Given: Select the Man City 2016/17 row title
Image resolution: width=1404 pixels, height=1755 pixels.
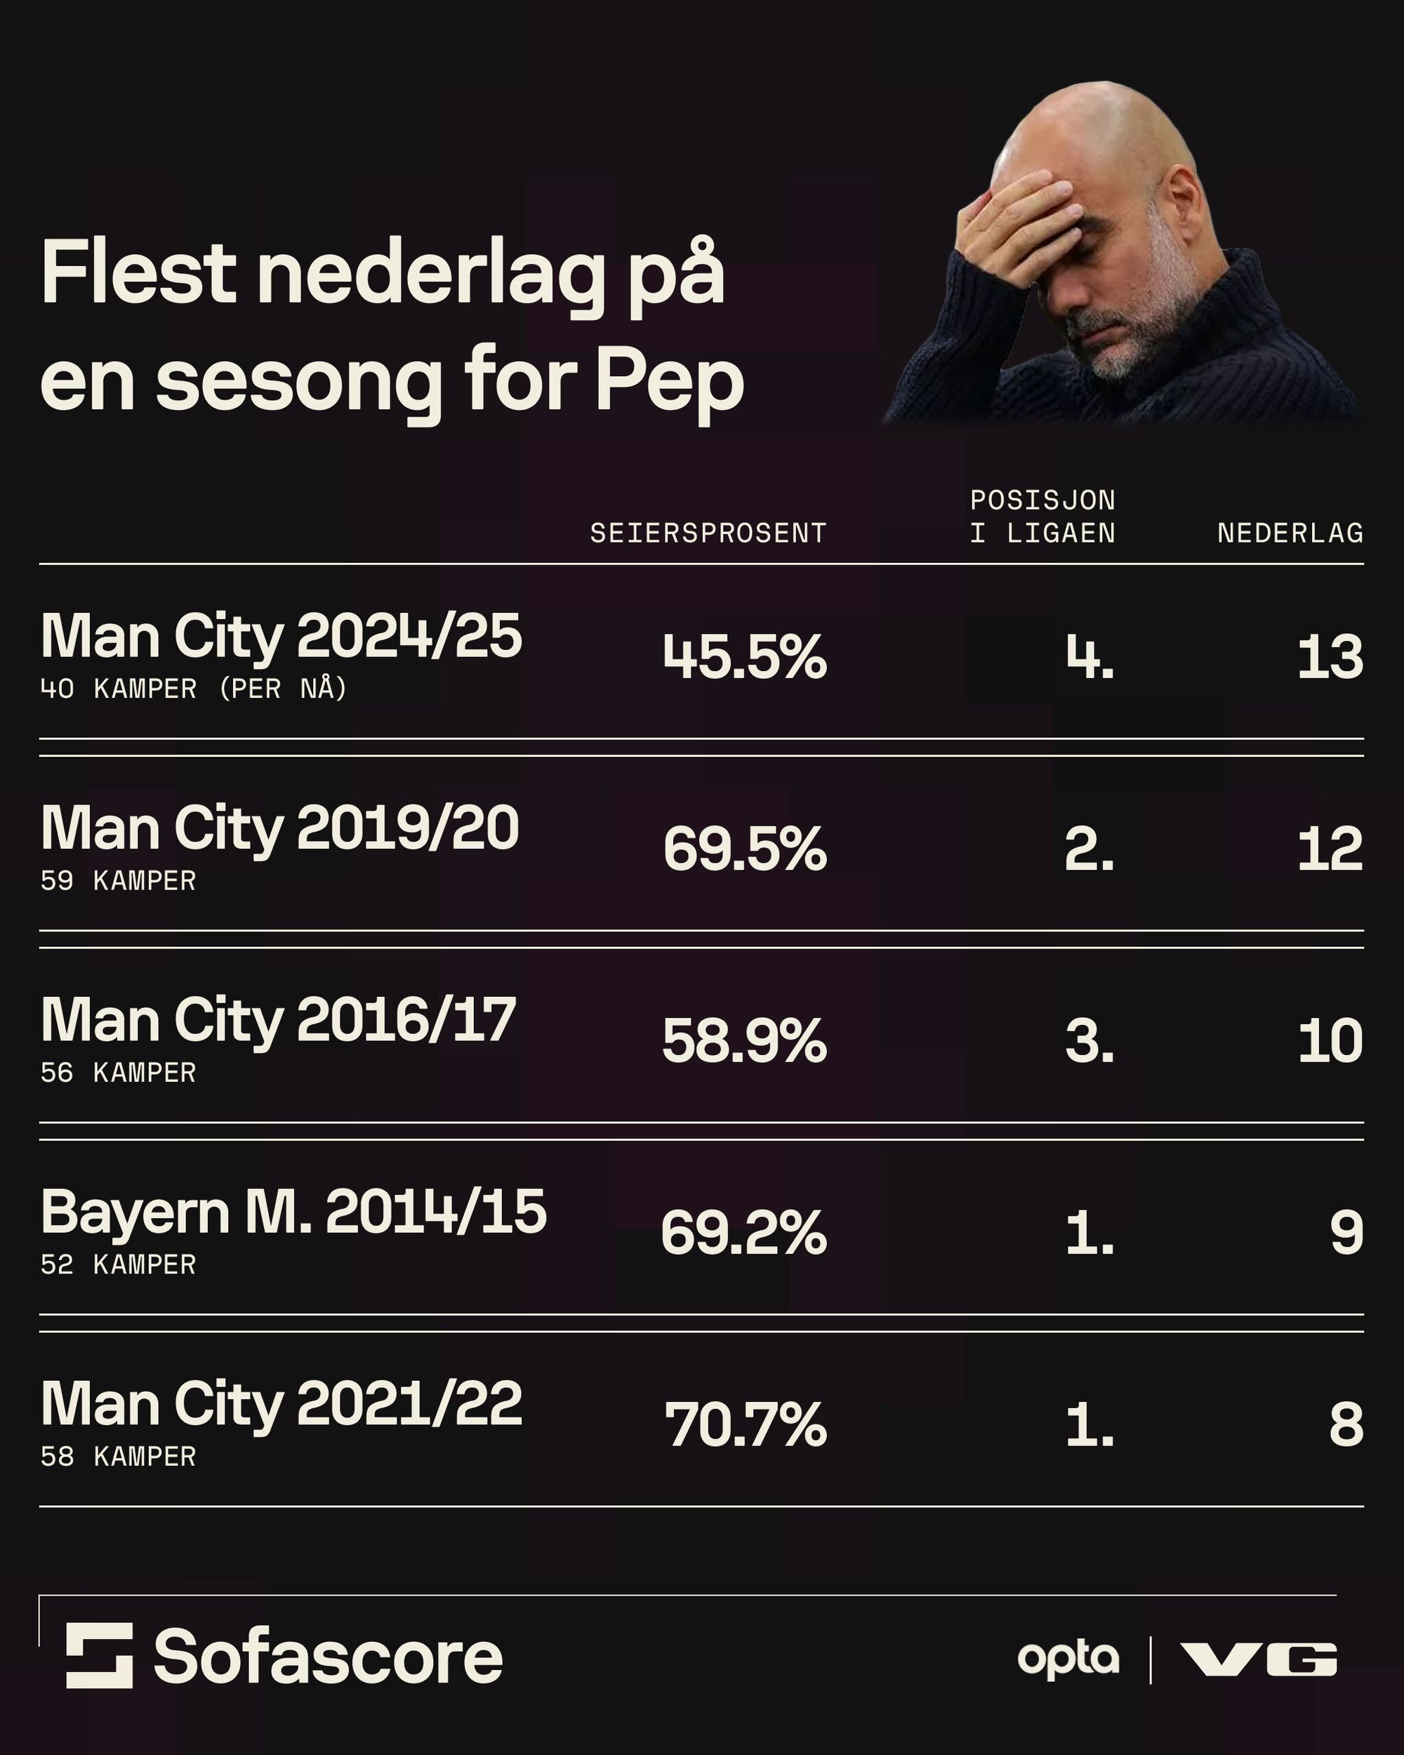Looking at the screenshot, I should click(x=279, y=1021).
